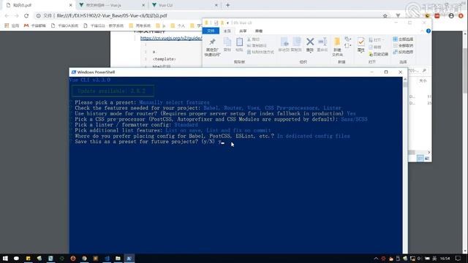Reload the page in Chrome
The height and width of the screenshot is (263, 468).
point(26,15)
